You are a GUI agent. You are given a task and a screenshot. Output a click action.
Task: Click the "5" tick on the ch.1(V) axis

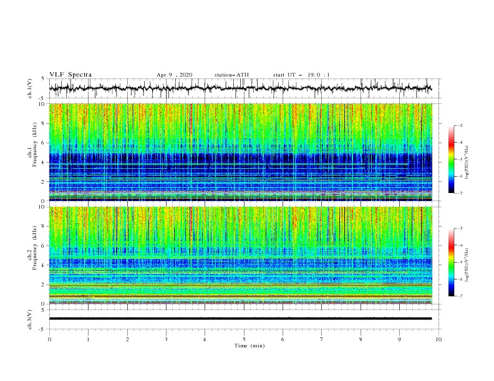click(x=44, y=79)
